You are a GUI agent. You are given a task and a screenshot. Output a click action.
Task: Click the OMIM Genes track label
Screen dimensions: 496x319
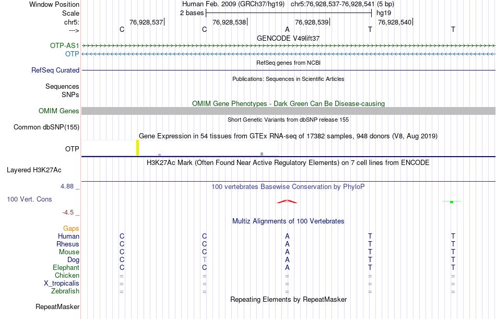59,111
